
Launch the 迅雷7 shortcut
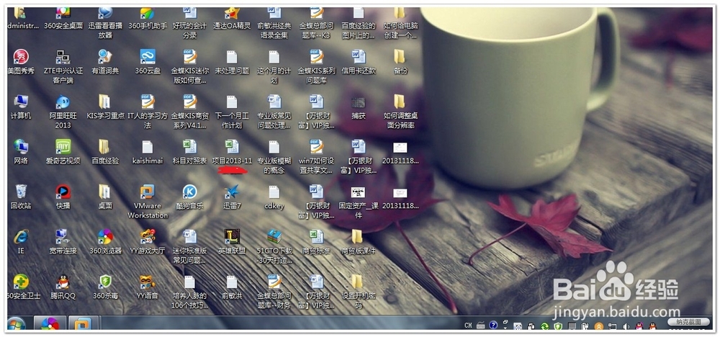pos(232,197)
